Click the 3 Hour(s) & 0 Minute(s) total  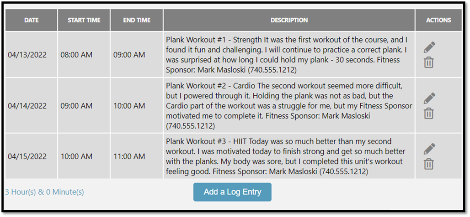[44, 192]
